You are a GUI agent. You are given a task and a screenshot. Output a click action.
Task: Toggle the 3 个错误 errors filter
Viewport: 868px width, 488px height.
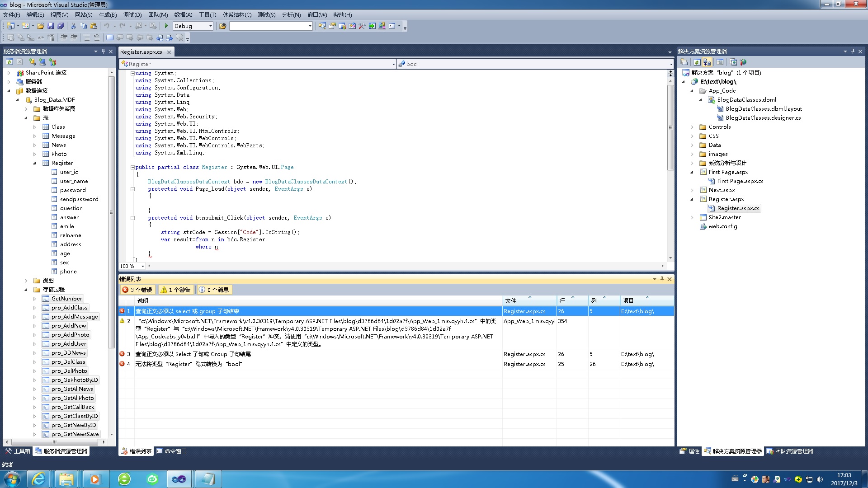(x=137, y=290)
